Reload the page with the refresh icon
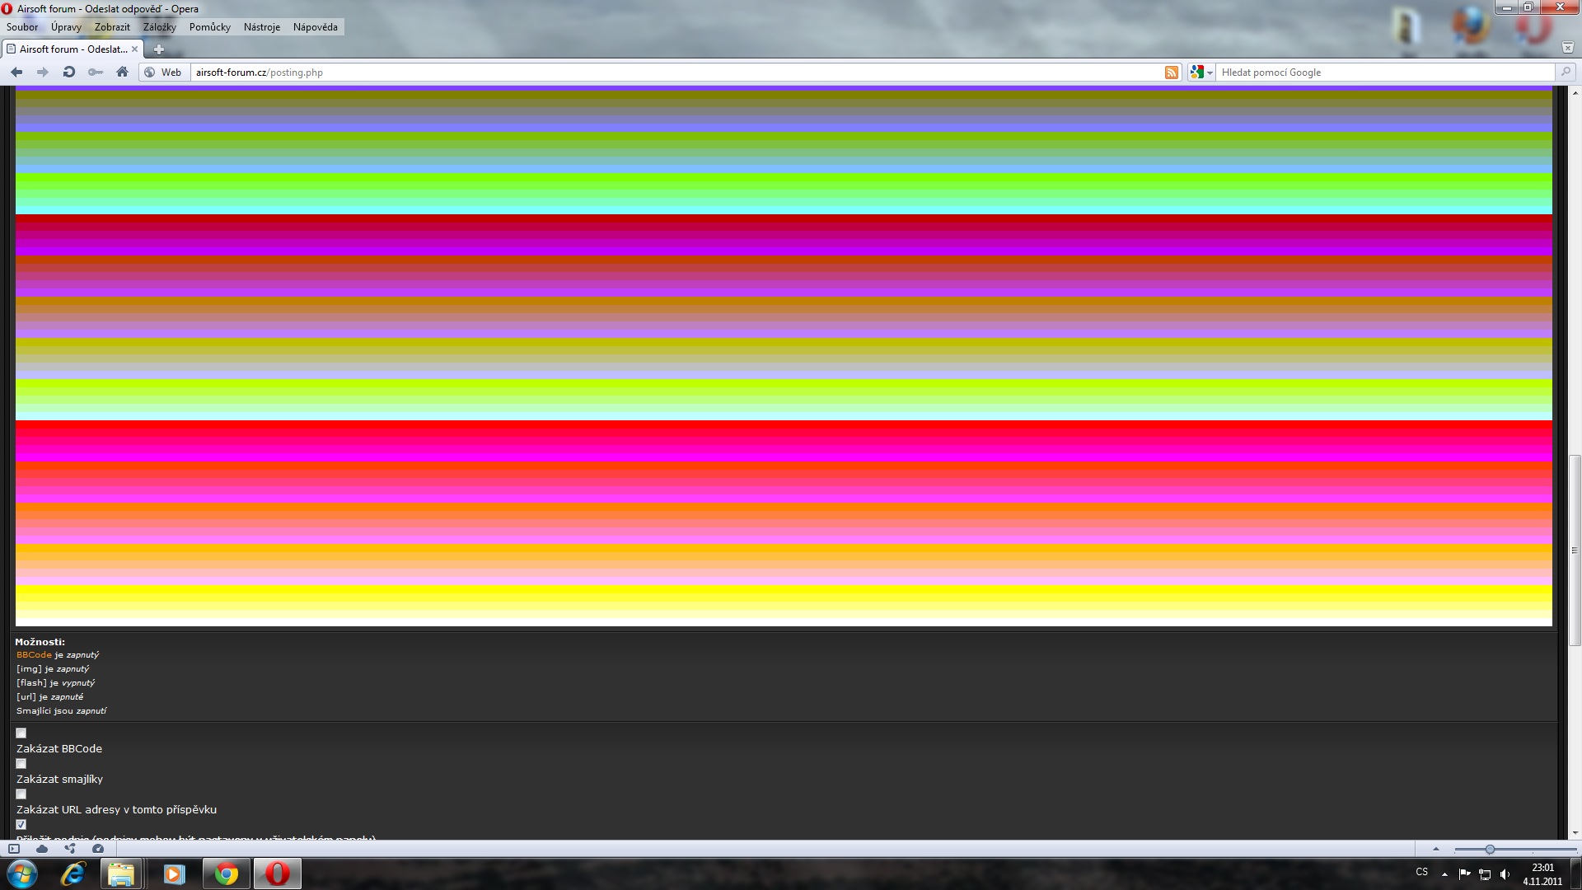The width and height of the screenshot is (1582, 890). click(x=69, y=73)
